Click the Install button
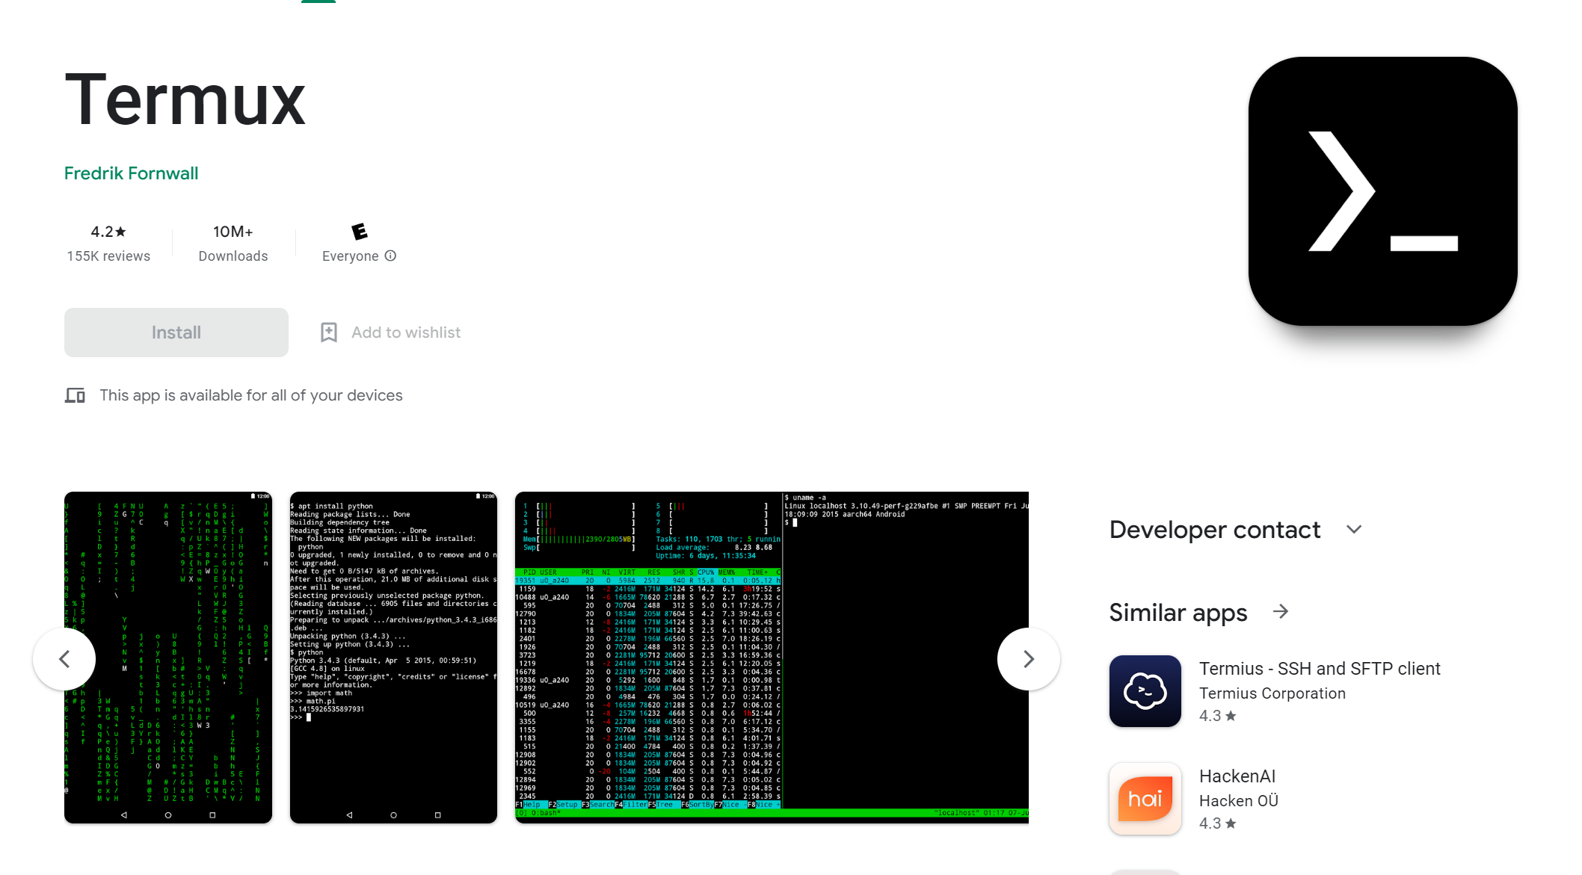Viewport: 1582px width, 875px height. pos(176,332)
